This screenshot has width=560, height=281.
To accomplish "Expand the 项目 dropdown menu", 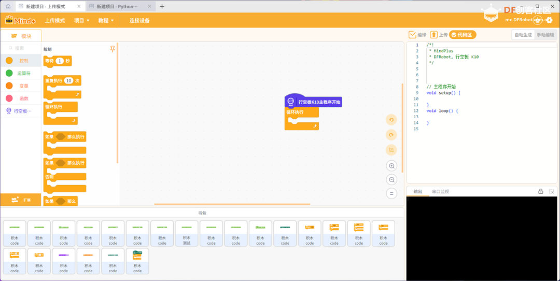I will 81,20.
